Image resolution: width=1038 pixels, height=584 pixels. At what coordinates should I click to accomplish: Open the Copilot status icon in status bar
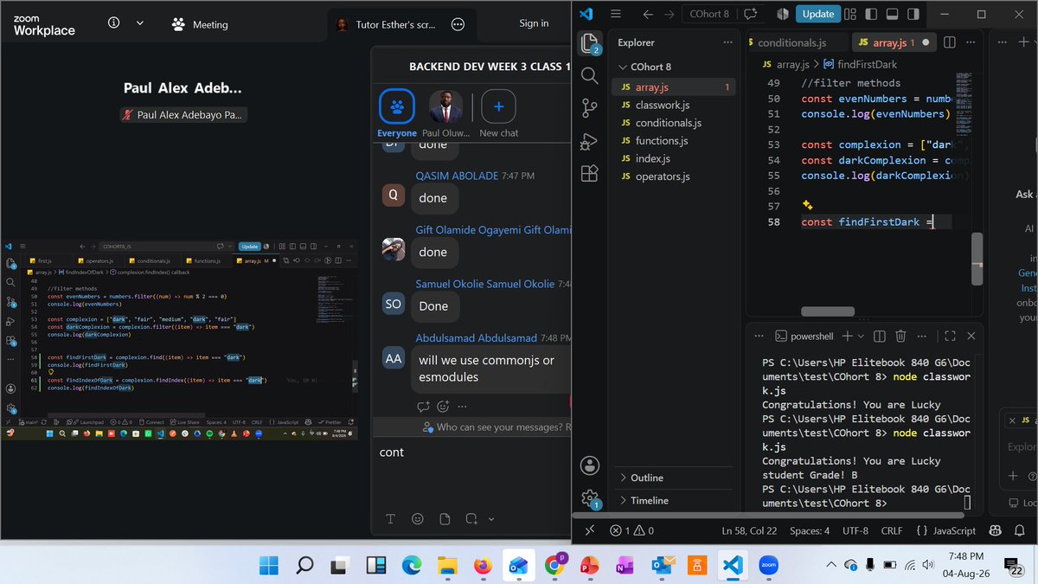995,530
